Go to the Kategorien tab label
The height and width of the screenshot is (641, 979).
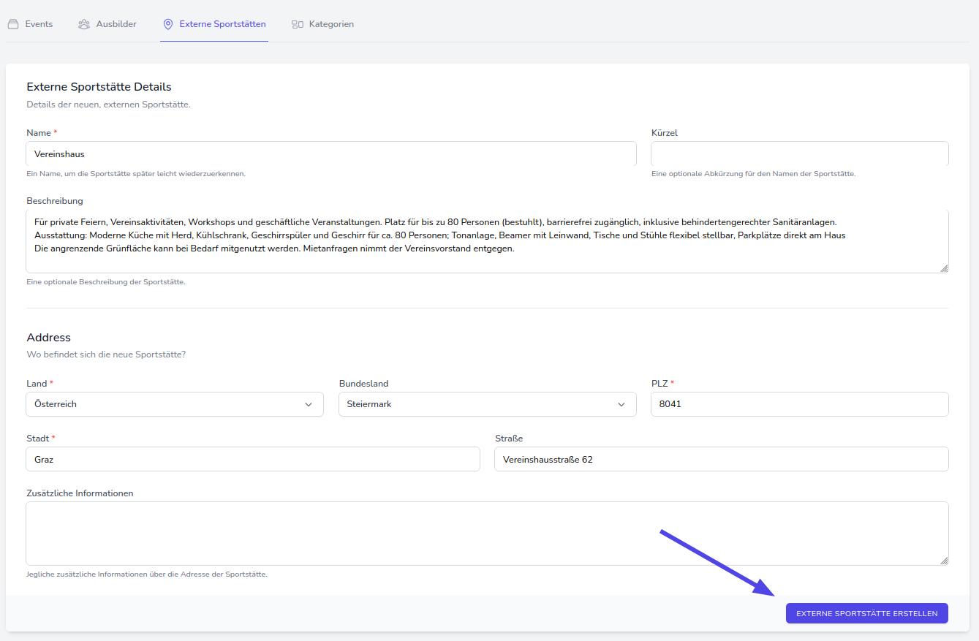click(331, 24)
